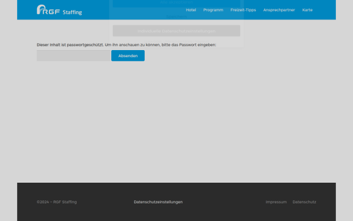
Task: Open the Datenschutz footer link
Action: point(304,202)
